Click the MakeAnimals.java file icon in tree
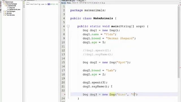This screenshot has width=181, height=102. click(x=8, y=9)
